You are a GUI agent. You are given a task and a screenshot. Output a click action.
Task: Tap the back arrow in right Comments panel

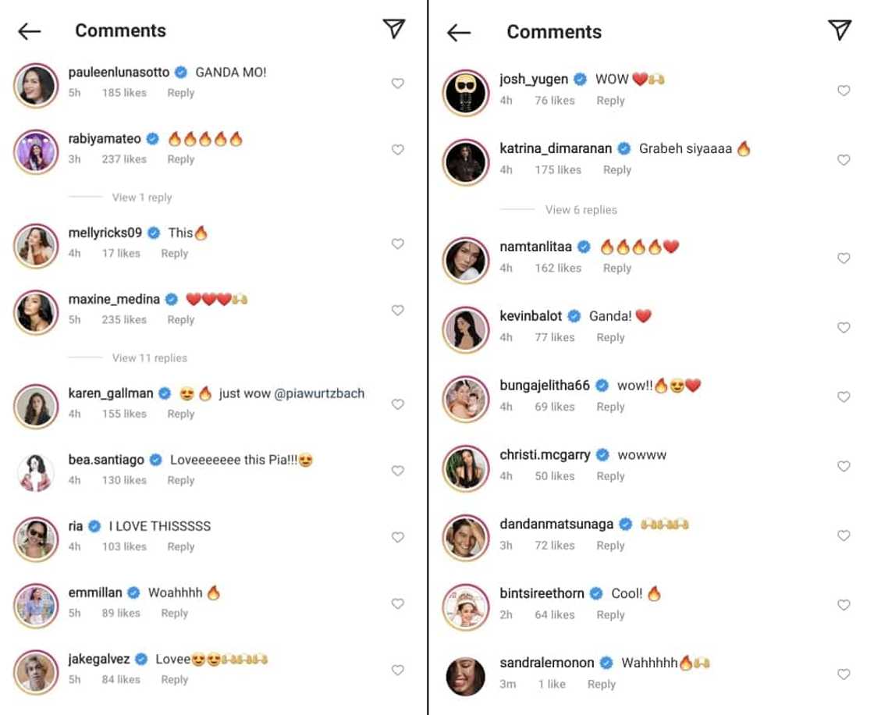click(459, 33)
